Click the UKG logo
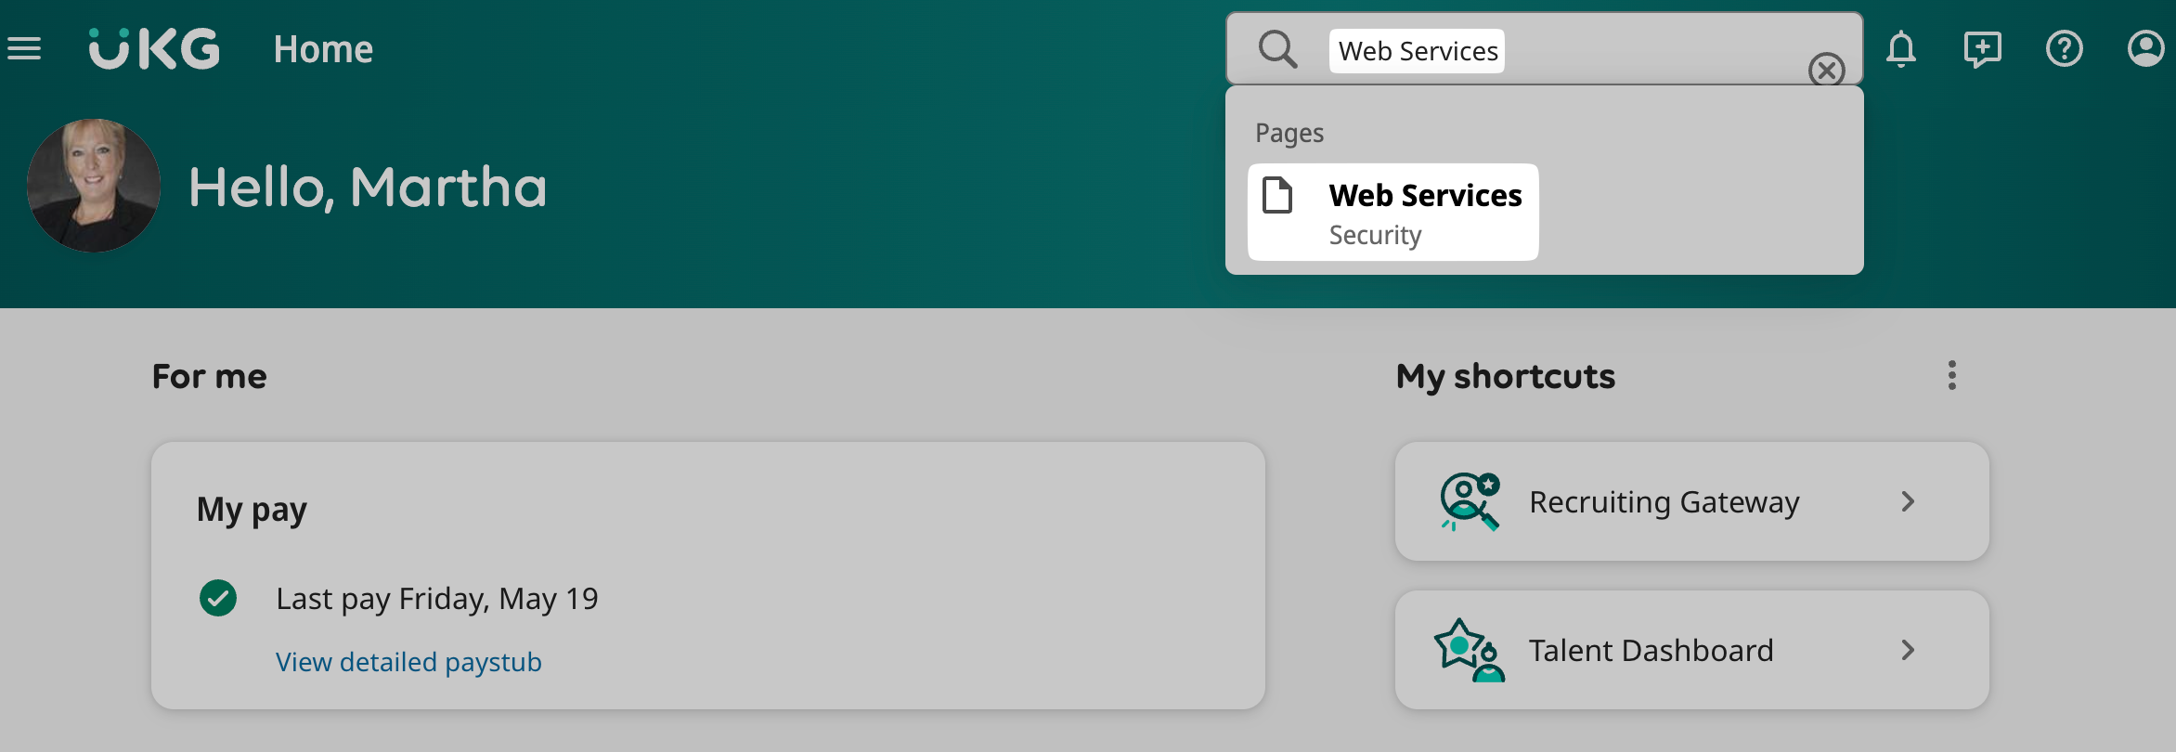The height and width of the screenshot is (752, 2176). (x=154, y=48)
